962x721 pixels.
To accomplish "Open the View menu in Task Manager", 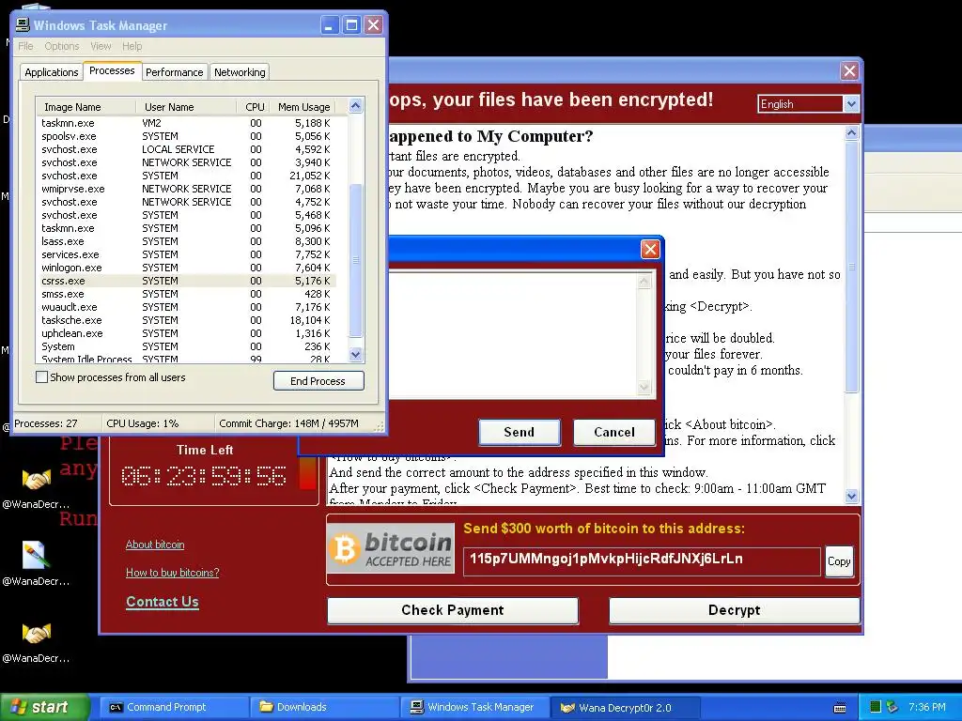I will 101,46.
